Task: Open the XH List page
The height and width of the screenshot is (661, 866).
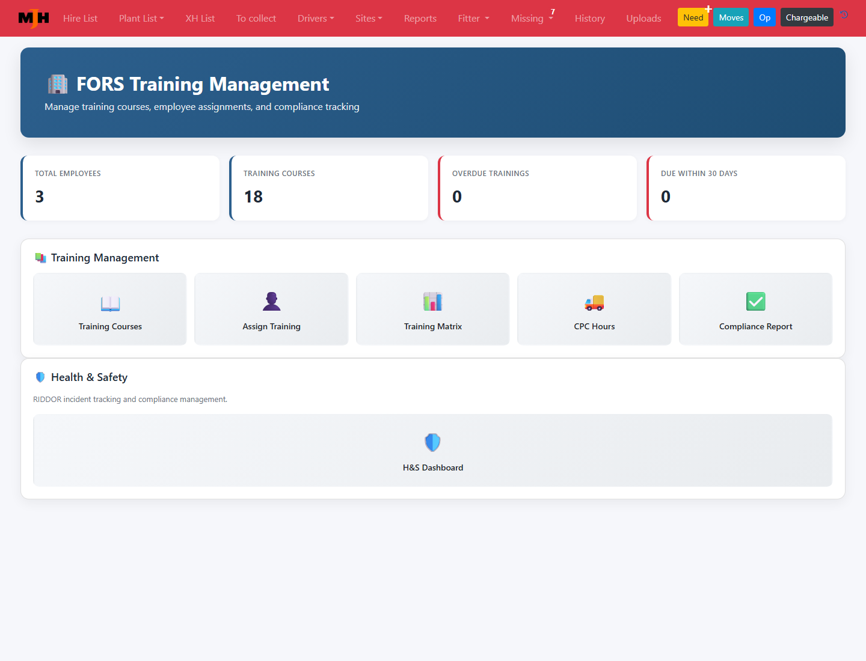Action: [200, 18]
